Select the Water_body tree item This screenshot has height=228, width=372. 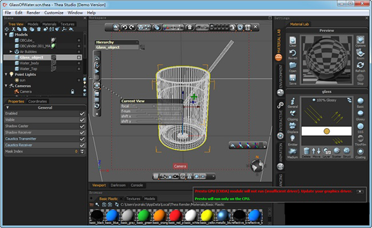(x=29, y=63)
